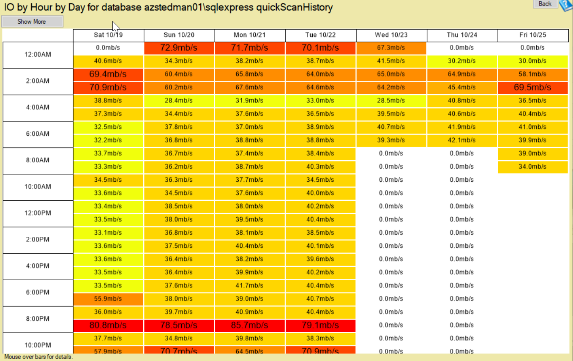Screen dimensions: 573x361
Task: Click the Show More button
Action: (x=32, y=22)
